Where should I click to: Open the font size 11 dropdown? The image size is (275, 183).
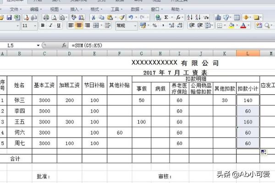click(35, 26)
